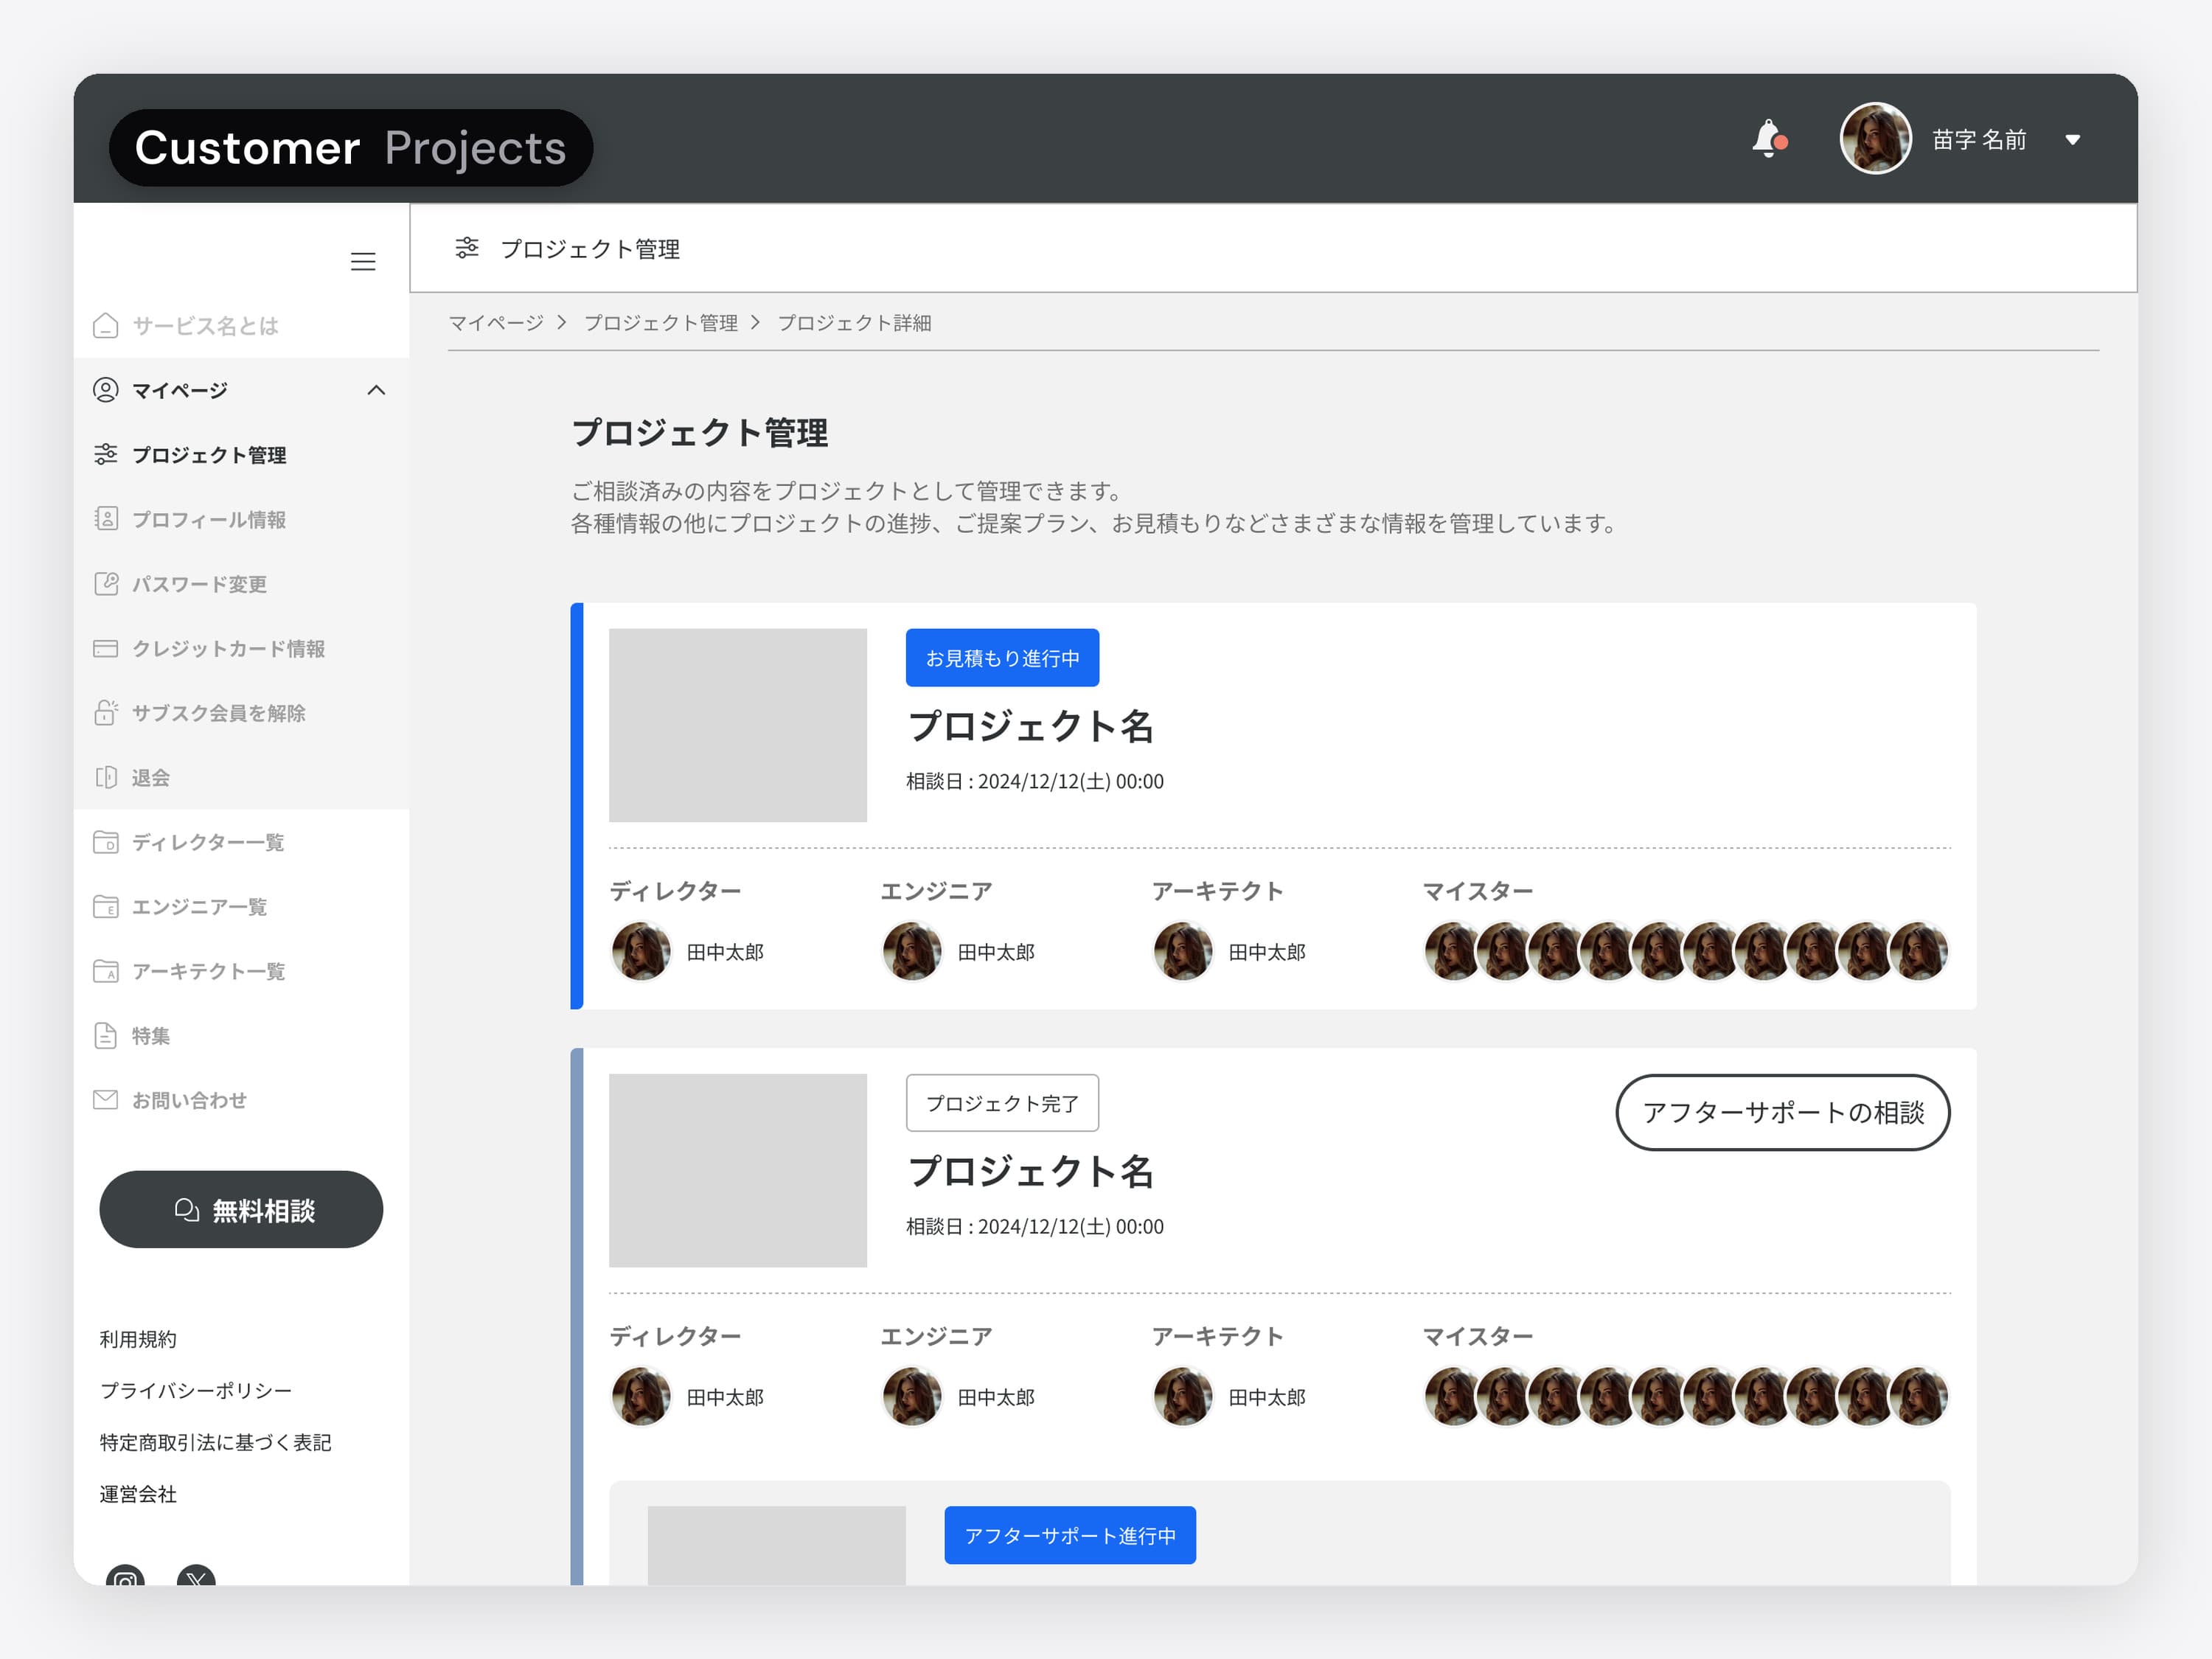Click the エンジニア avatar in the first project
Screen dimensions: 2212x1659
click(x=912, y=951)
